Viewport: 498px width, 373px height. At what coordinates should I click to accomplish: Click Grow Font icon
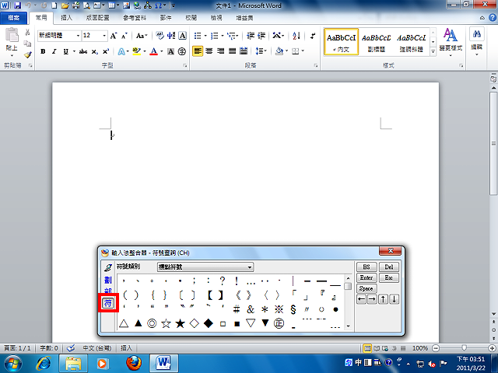pyautogui.click(x=114, y=36)
